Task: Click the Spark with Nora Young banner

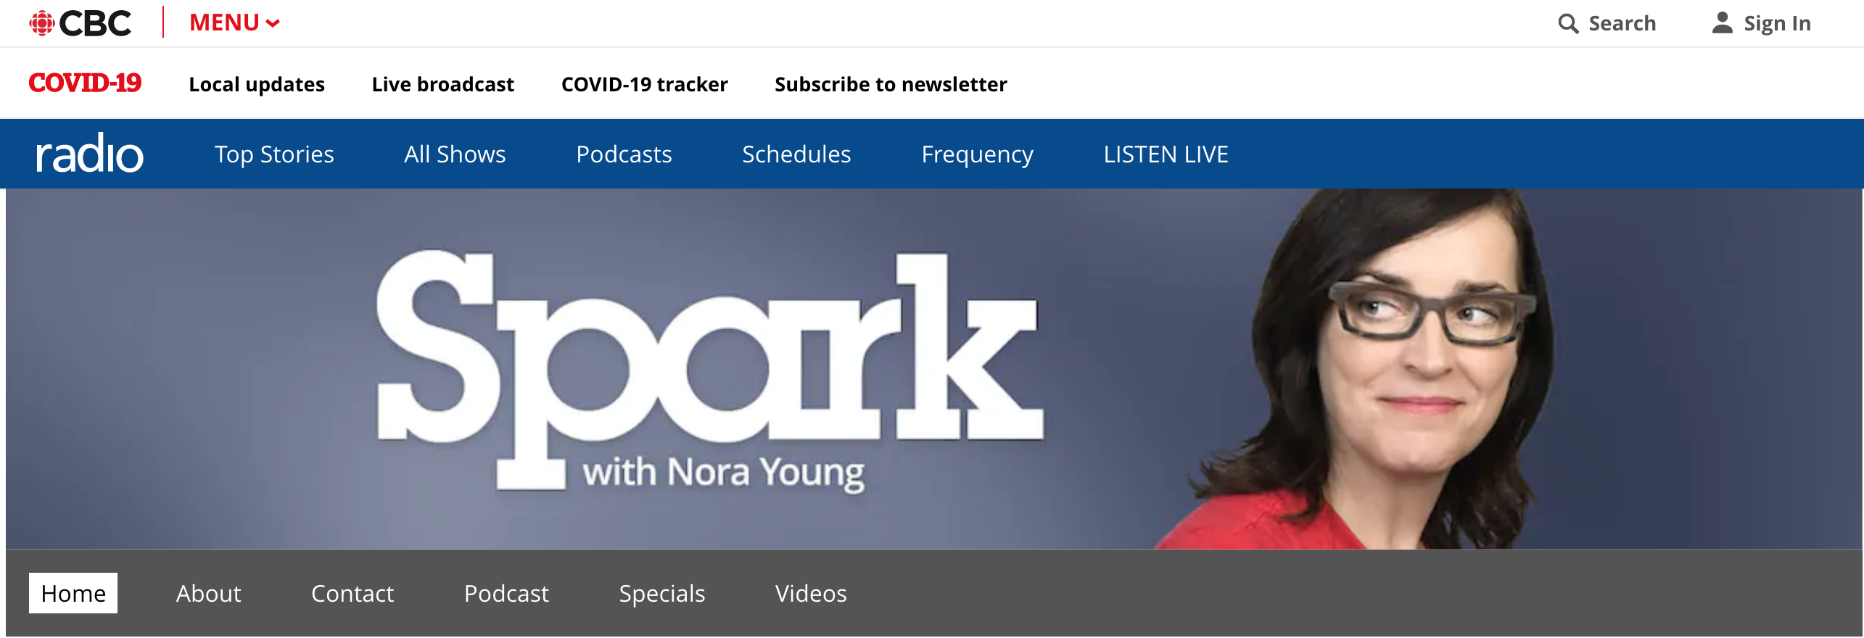Action: [934, 368]
